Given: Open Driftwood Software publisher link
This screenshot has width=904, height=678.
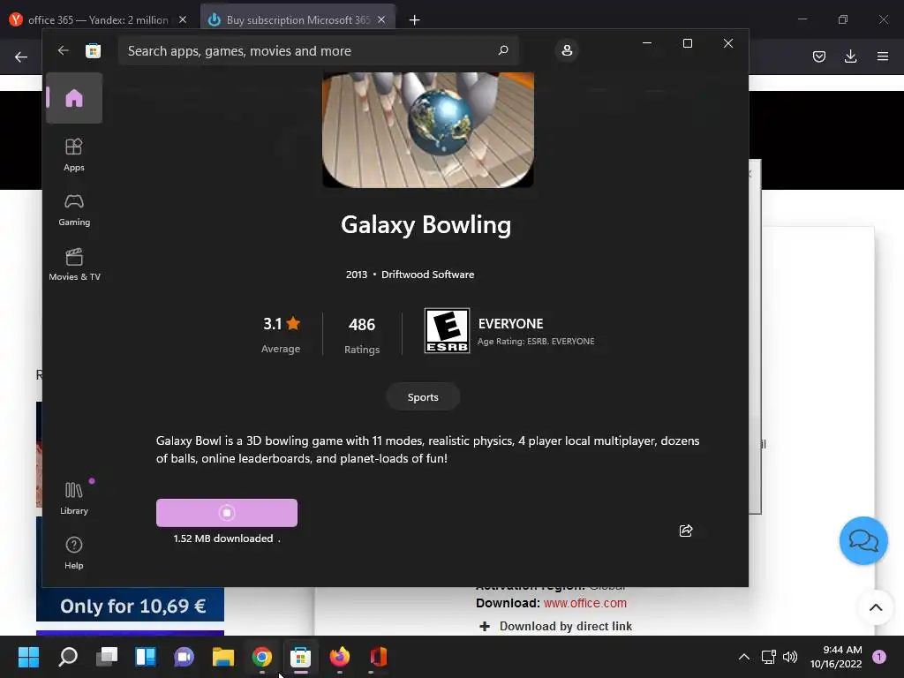Looking at the screenshot, I should coord(428,275).
